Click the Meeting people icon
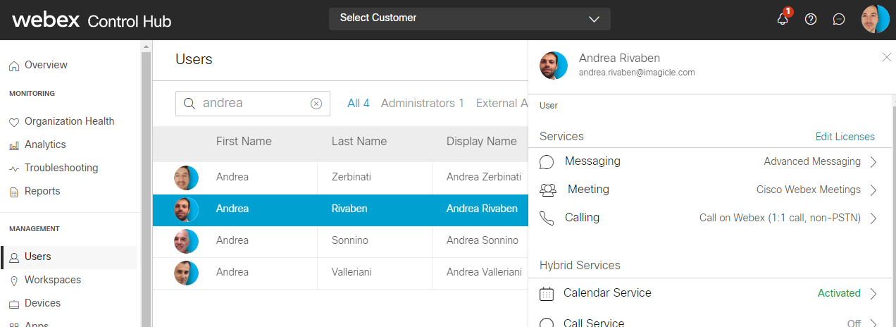Image resolution: width=896 pixels, height=327 pixels. click(547, 190)
